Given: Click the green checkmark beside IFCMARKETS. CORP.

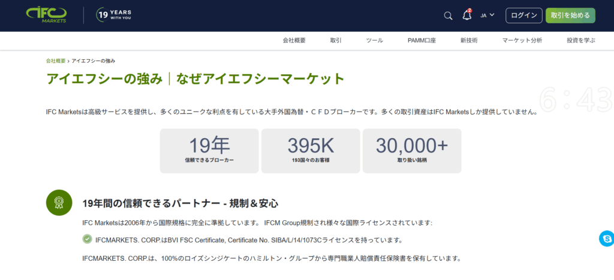Looking at the screenshot, I should [x=88, y=239].
